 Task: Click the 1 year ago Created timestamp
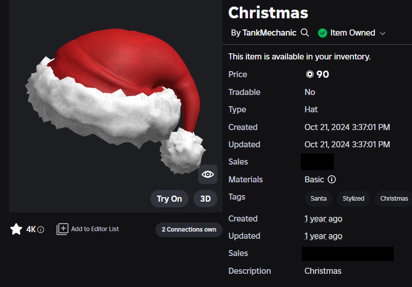[x=323, y=218]
